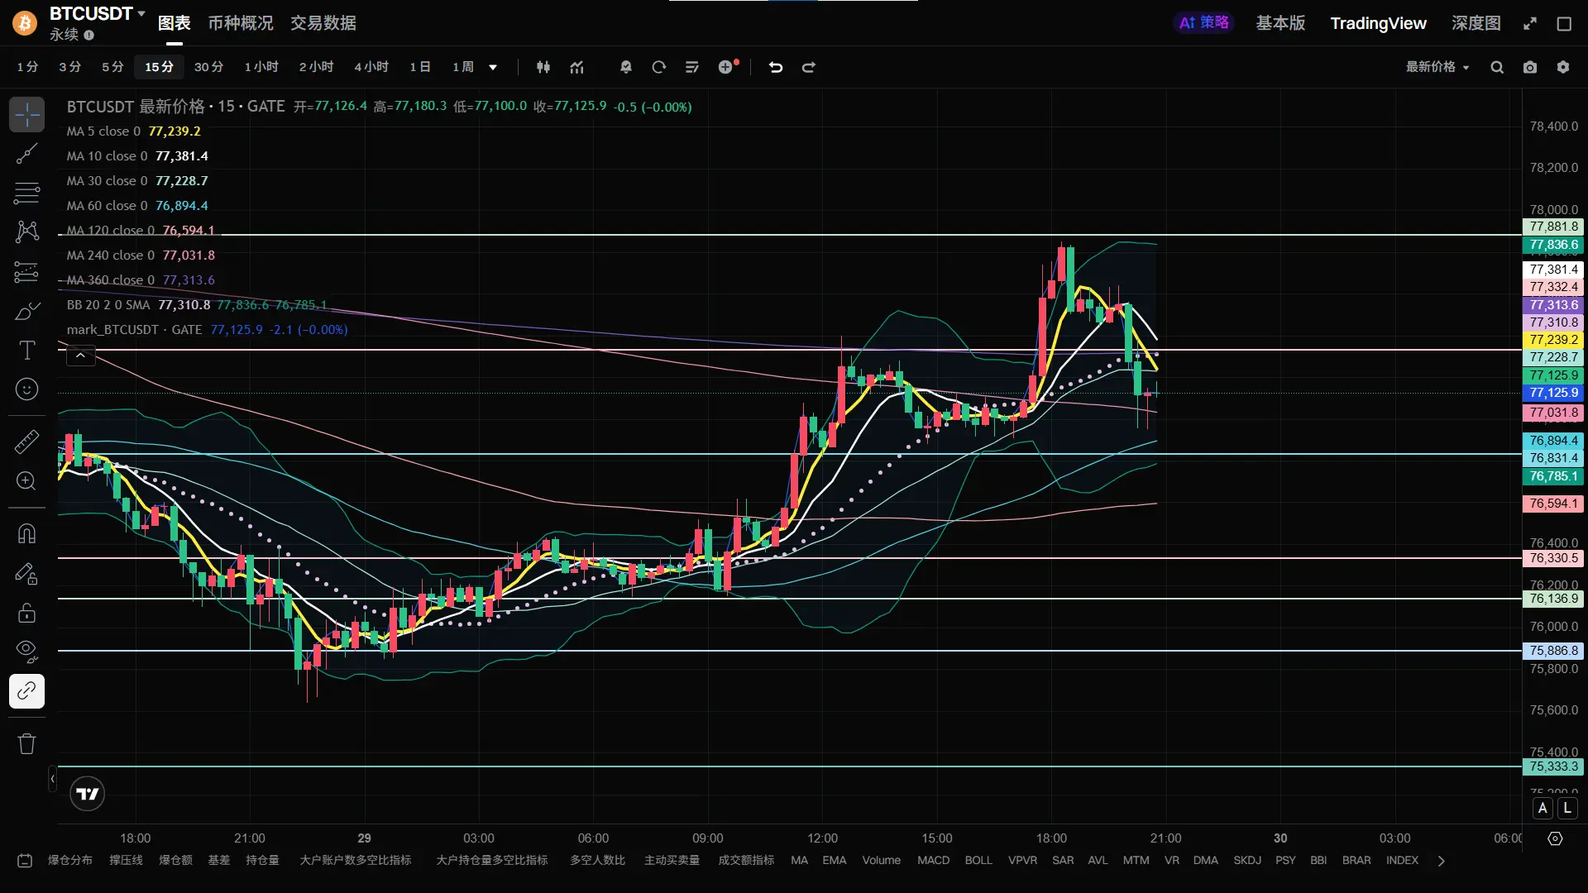Click the AI 策略 button

pyautogui.click(x=1203, y=23)
